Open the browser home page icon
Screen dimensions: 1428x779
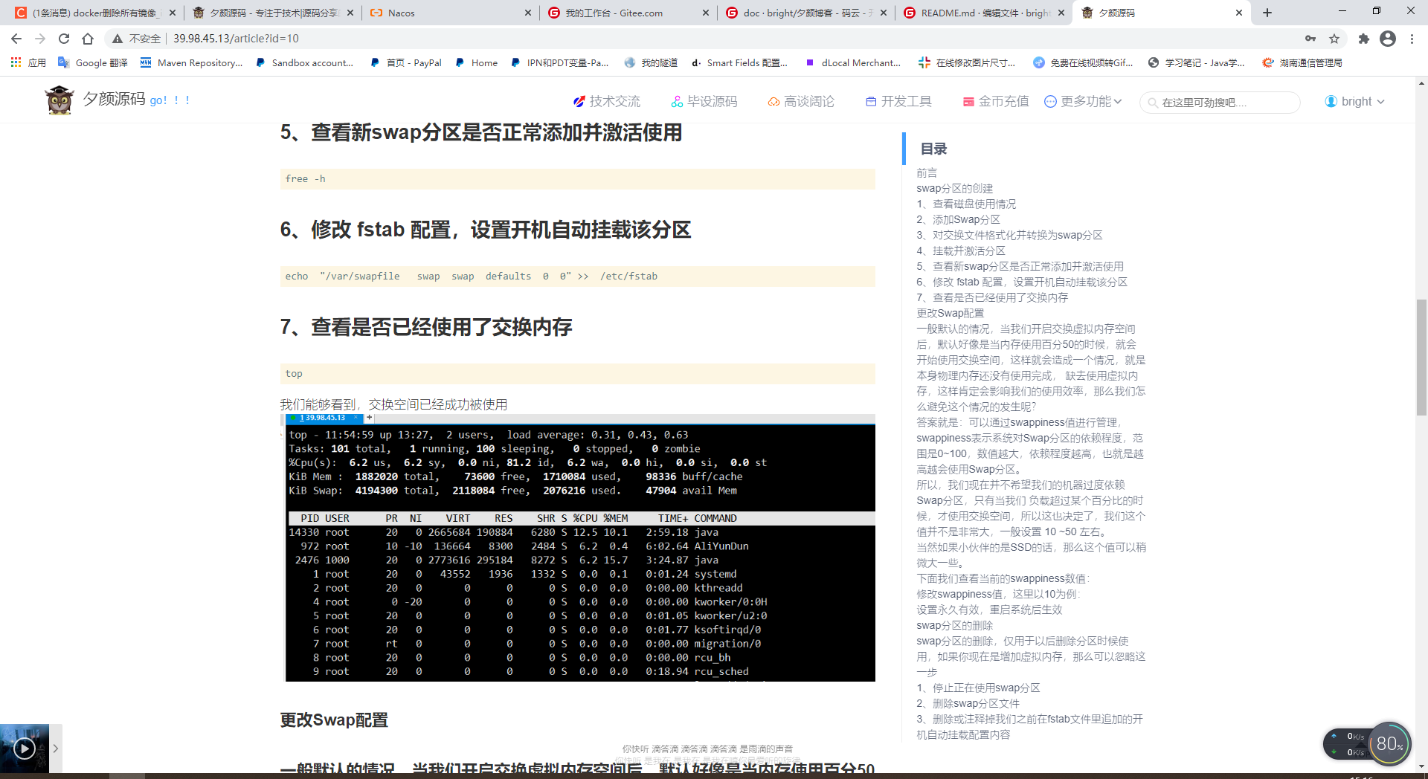88,39
